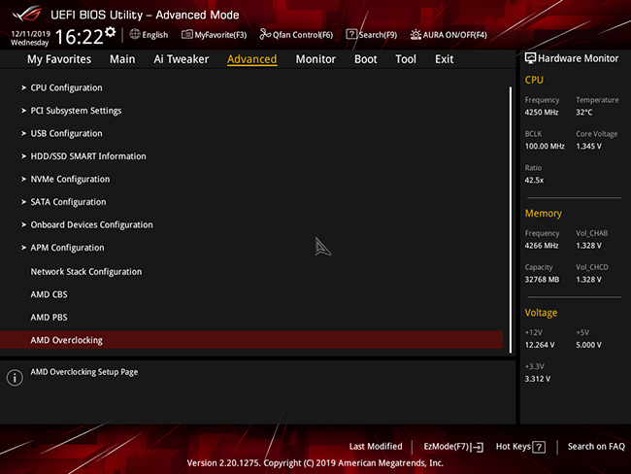
Task: Switch to the Ai Tweaker tab
Action: pyautogui.click(x=182, y=59)
